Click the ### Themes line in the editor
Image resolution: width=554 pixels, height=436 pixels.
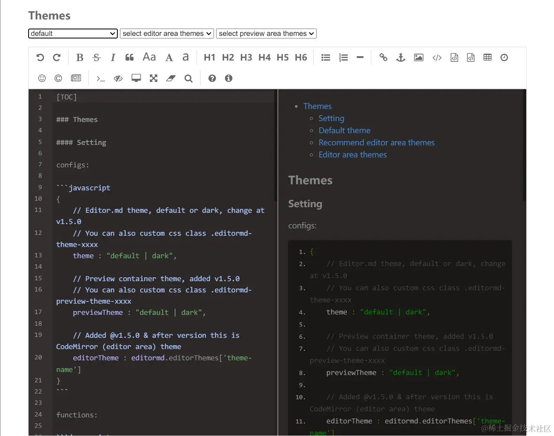77,119
